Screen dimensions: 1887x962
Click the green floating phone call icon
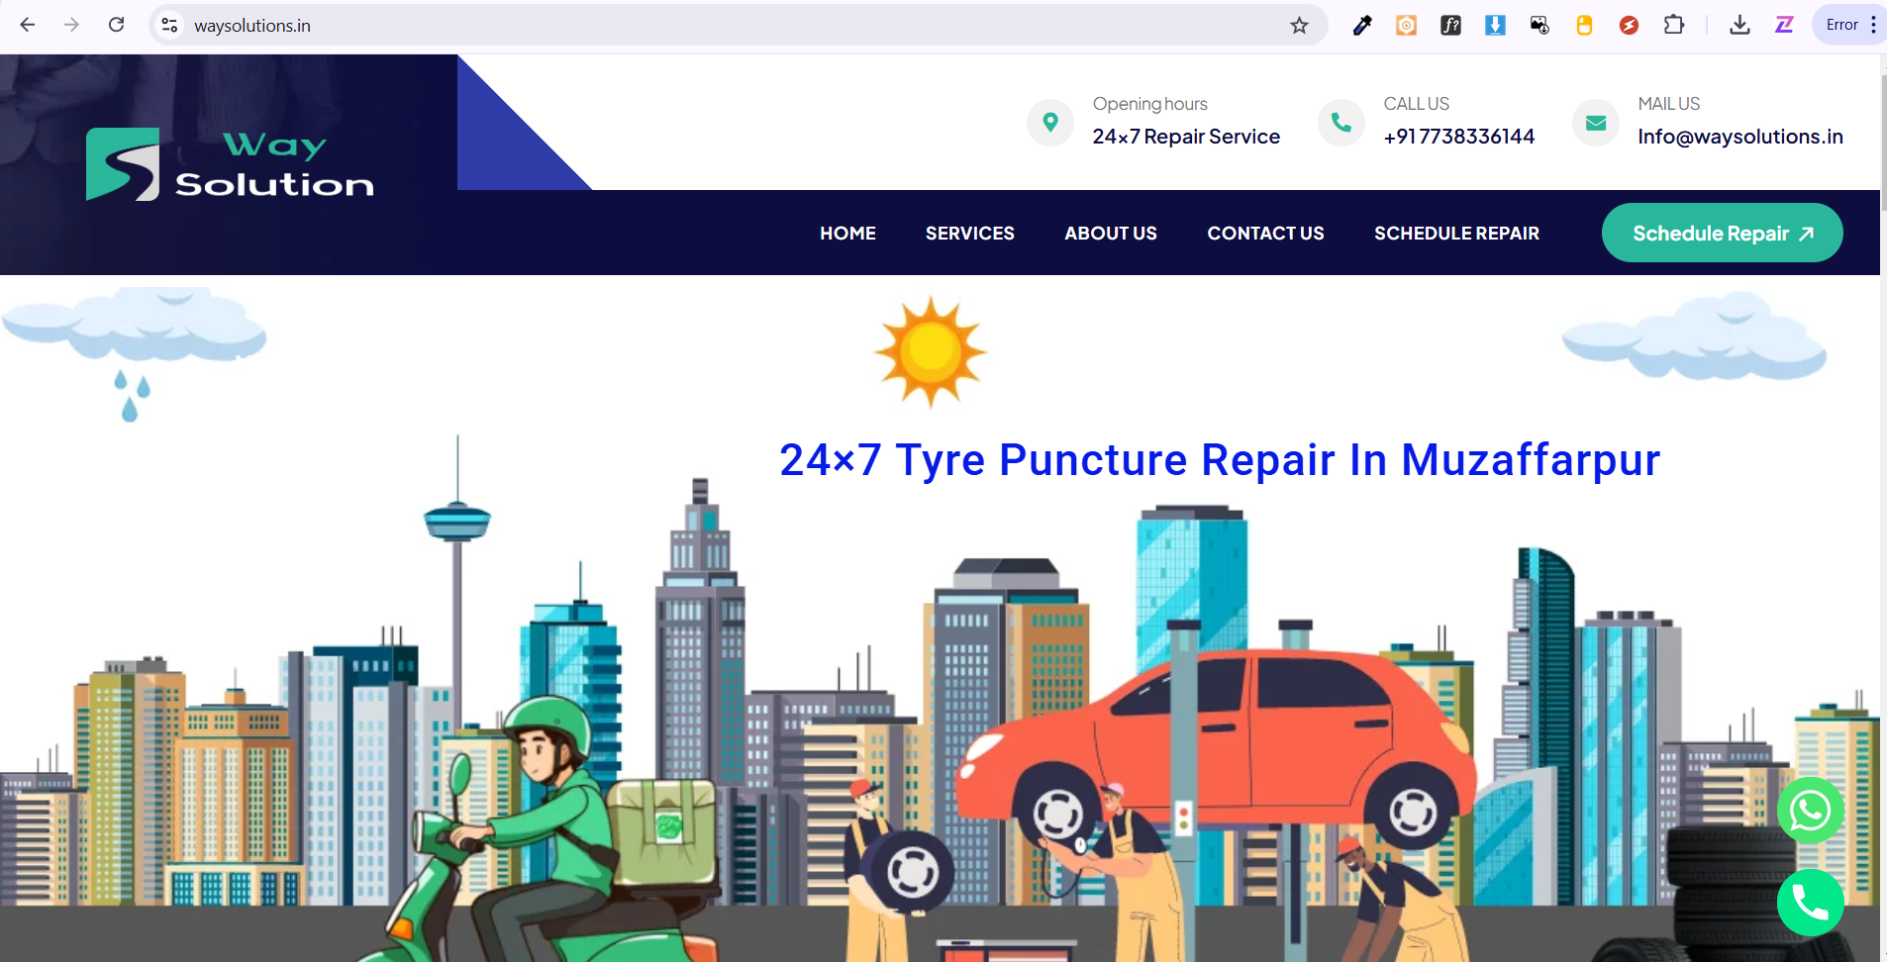[x=1810, y=902]
